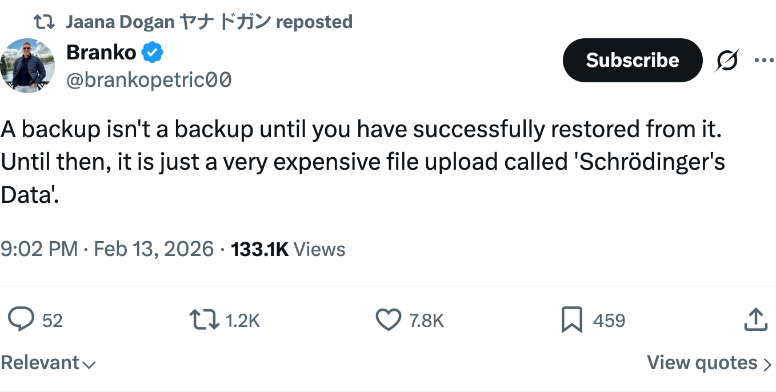The width and height of the screenshot is (776, 392).
Task: Click the 7.8K likes count
Action: point(427,321)
